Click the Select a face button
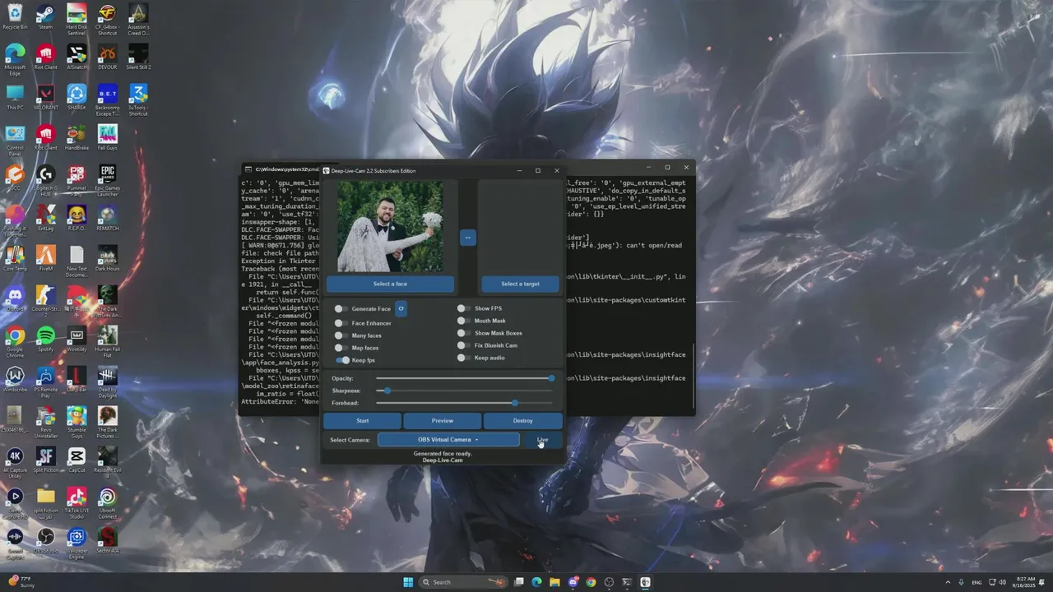Viewport: 1053px width, 592px height. pos(390,284)
